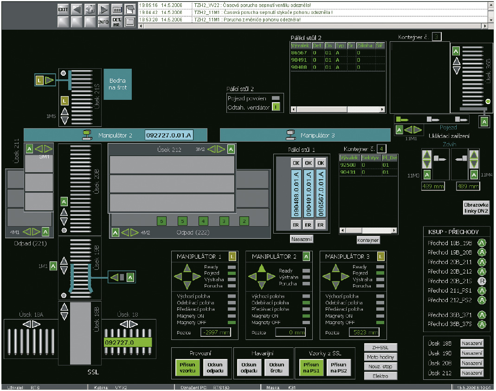Click the Manipulátor 1 Pozice value field
This screenshot has width=496, height=391.
pyautogui.click(x=216, y=332)
